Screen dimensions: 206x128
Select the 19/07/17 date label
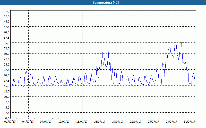[x=118, y=122]
